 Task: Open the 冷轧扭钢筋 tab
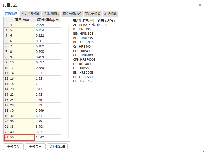51,14
